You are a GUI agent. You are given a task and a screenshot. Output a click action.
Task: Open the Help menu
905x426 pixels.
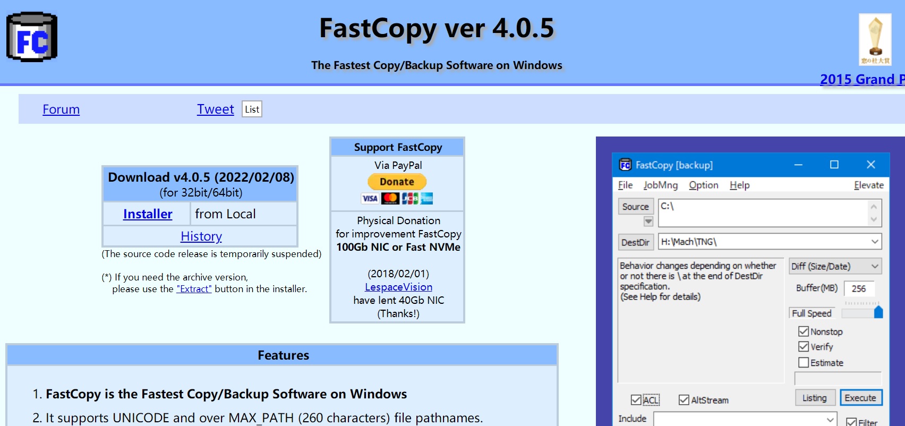(739, 185)
